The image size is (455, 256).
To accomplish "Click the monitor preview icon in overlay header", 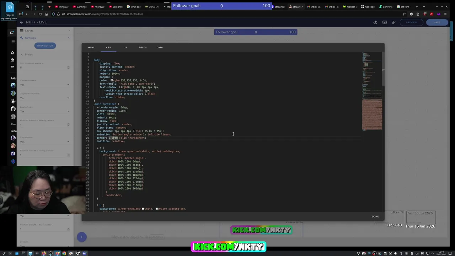I will [384, 22].
